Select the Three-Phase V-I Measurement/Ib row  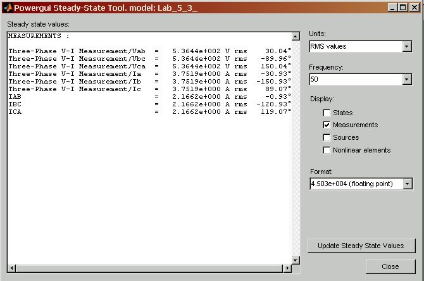point(149,82)
